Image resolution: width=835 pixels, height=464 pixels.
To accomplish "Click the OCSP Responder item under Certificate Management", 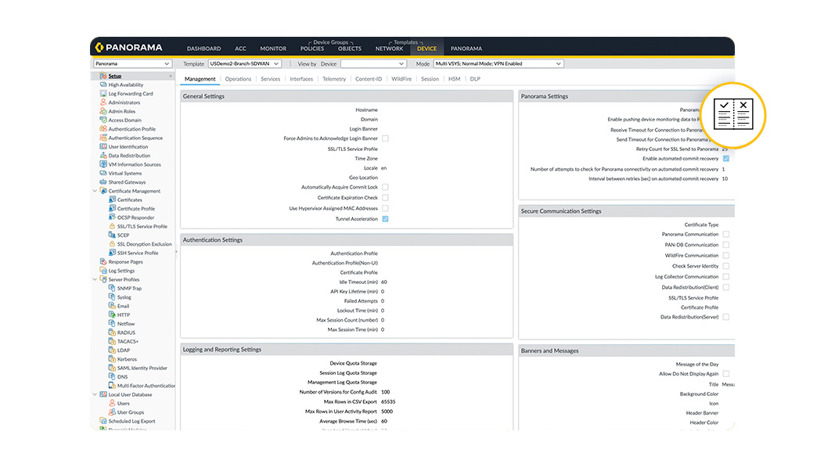I will 132,218.
